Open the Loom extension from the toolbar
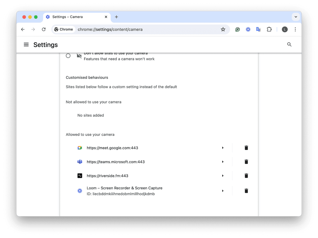The width and height of the screenshot is (318, 238). [248, 29]
